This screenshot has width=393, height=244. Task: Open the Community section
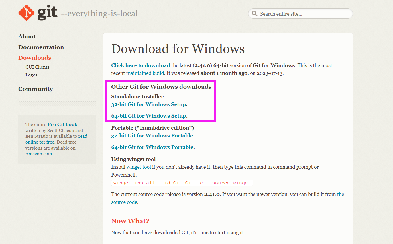click(x=36, y=89)
